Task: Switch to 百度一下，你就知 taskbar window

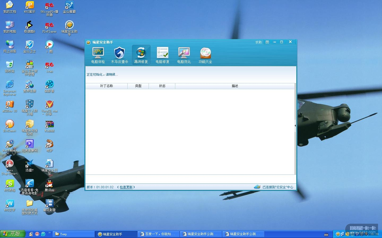Action: (x=159, y=234)
